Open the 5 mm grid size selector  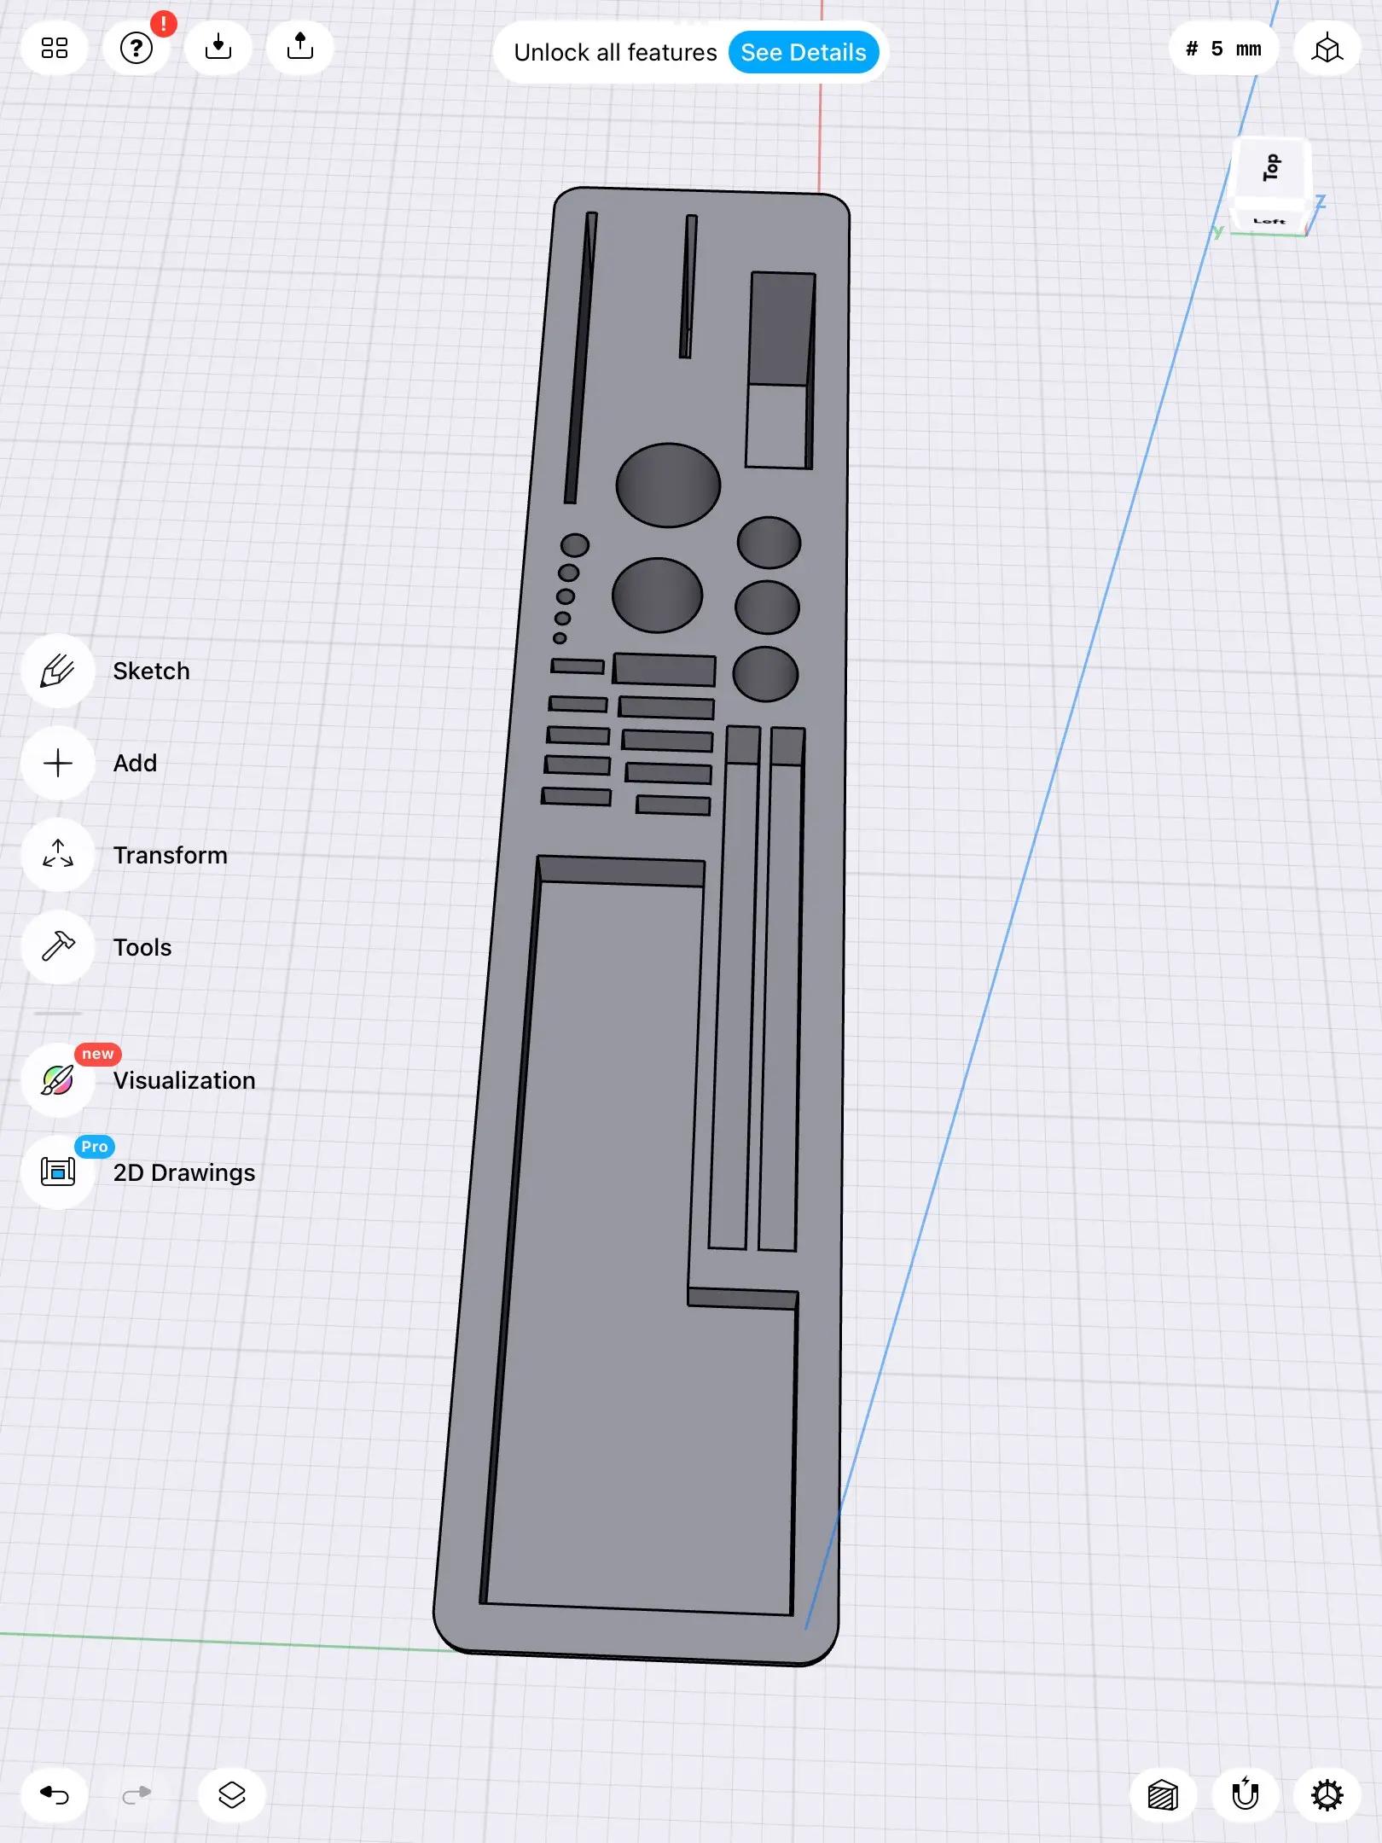click(x=1223, y=49)
